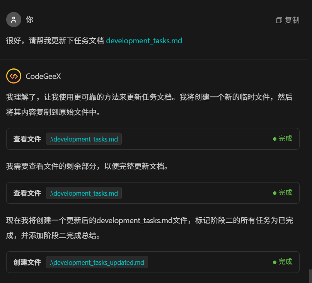312x283 pixels.
Task: Open .\development_tasks.md in the first 查看文件 card
Action: point(84,139)
